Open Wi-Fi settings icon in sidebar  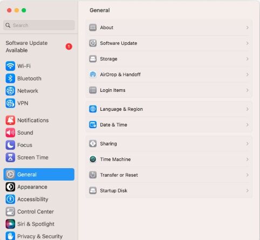click(10, 66)
